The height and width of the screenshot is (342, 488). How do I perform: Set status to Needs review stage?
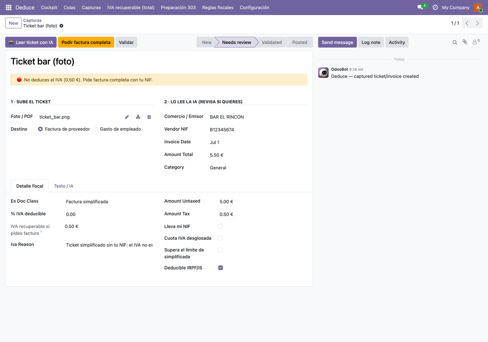pos(237,42)
